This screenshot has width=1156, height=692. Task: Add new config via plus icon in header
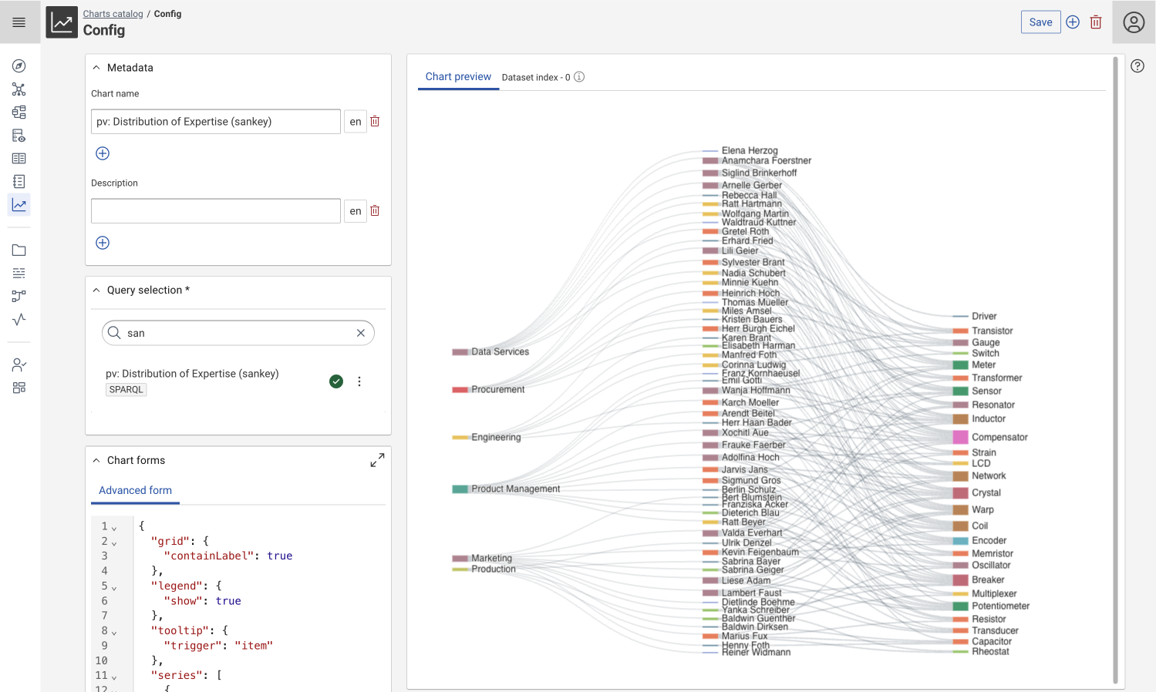(1072, 22)
